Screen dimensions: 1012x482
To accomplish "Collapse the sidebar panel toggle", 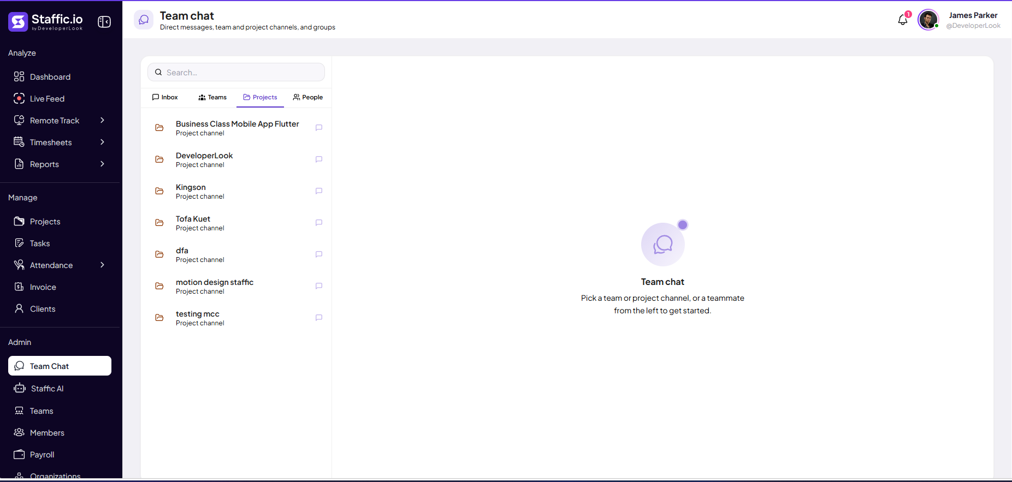I will coord(104,22).
